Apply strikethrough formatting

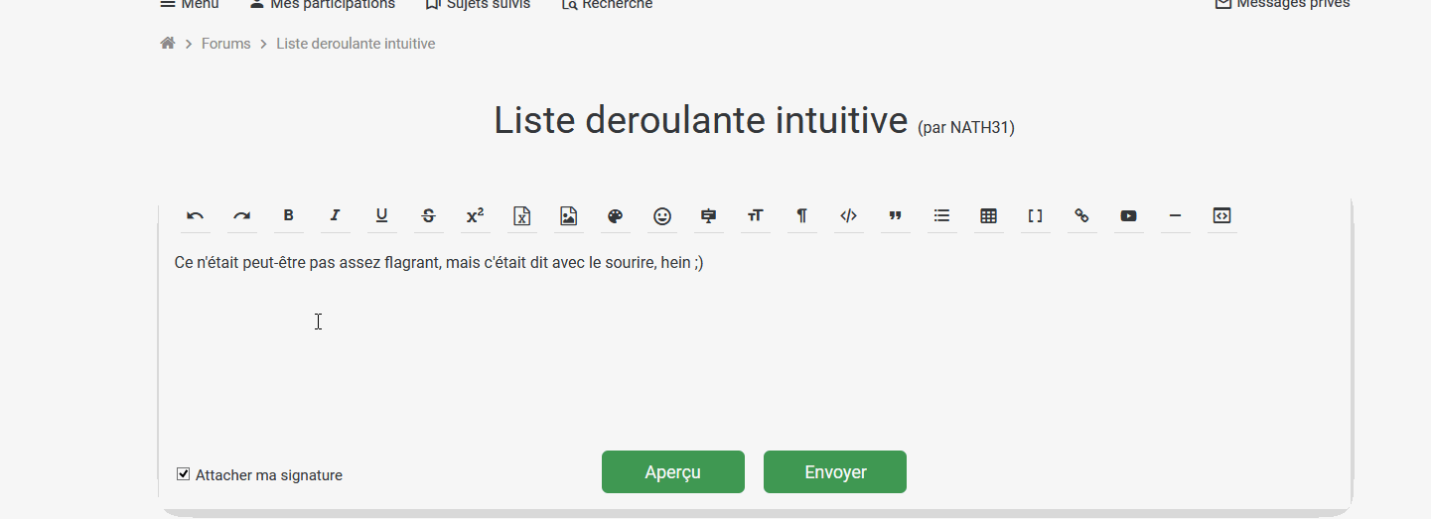[428, 216]
